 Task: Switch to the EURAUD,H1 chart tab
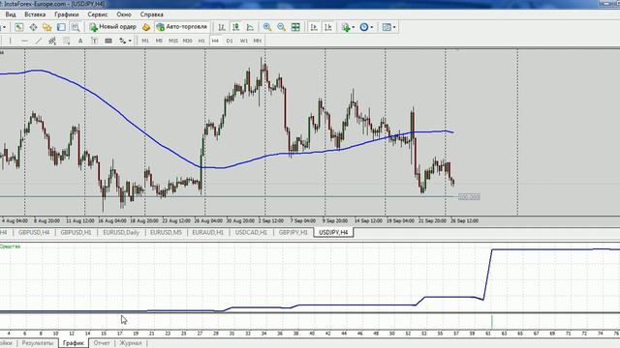click(208, 232)
